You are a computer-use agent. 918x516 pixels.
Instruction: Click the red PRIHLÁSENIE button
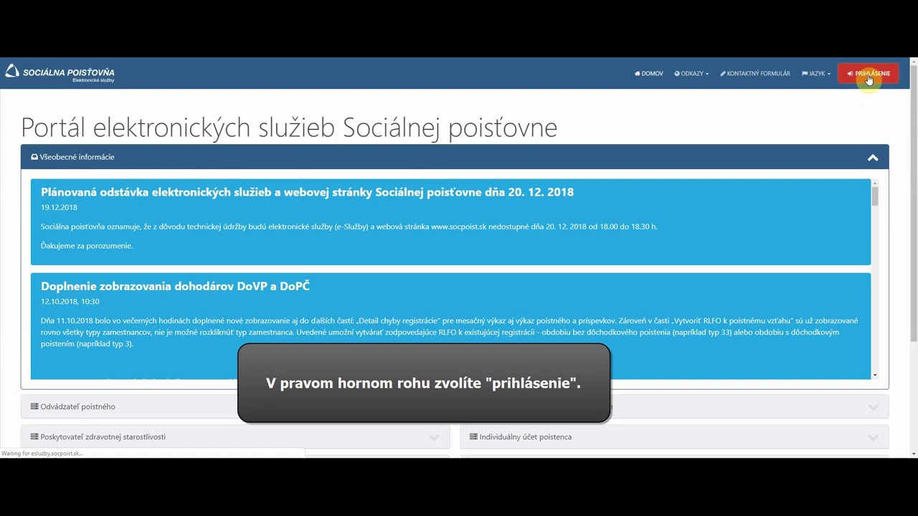(x=868, y=73)
